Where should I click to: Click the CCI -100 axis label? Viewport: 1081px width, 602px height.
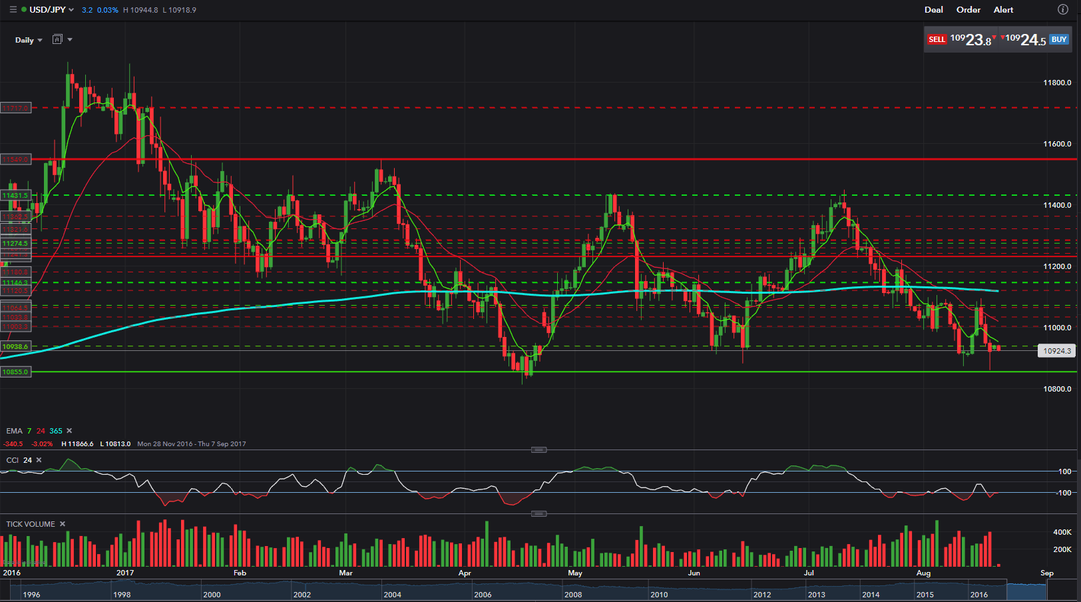[x=1064, y=493]
